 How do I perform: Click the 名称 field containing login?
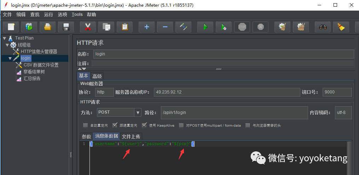point(224,54)
